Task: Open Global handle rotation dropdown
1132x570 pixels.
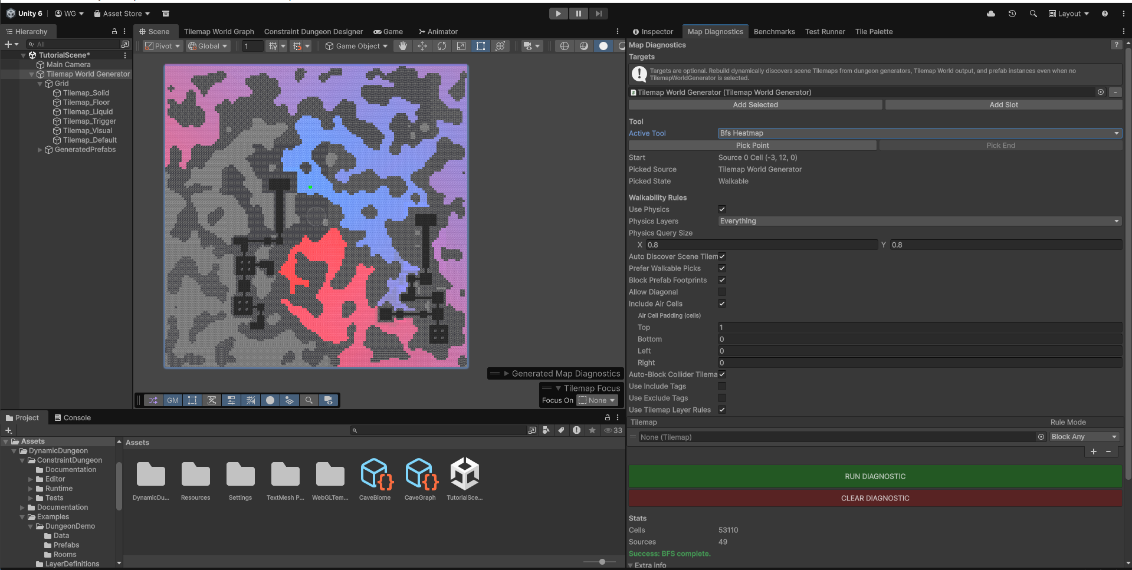Action: (208, 46)
